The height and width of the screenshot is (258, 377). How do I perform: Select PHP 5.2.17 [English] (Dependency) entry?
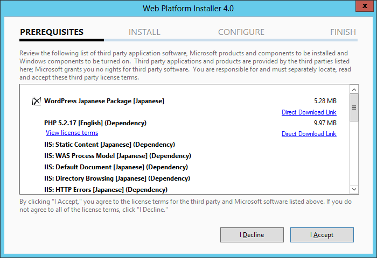click(95, 123)
